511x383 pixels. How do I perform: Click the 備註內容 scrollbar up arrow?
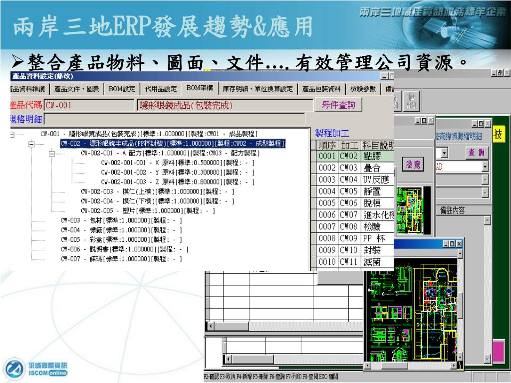click(487, 220)
